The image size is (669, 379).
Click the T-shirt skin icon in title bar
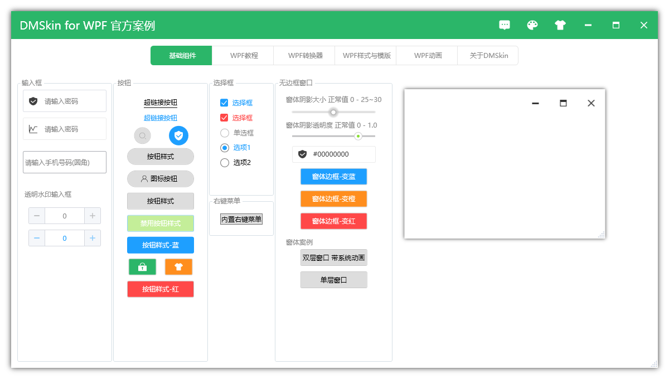tap(560, 25)
